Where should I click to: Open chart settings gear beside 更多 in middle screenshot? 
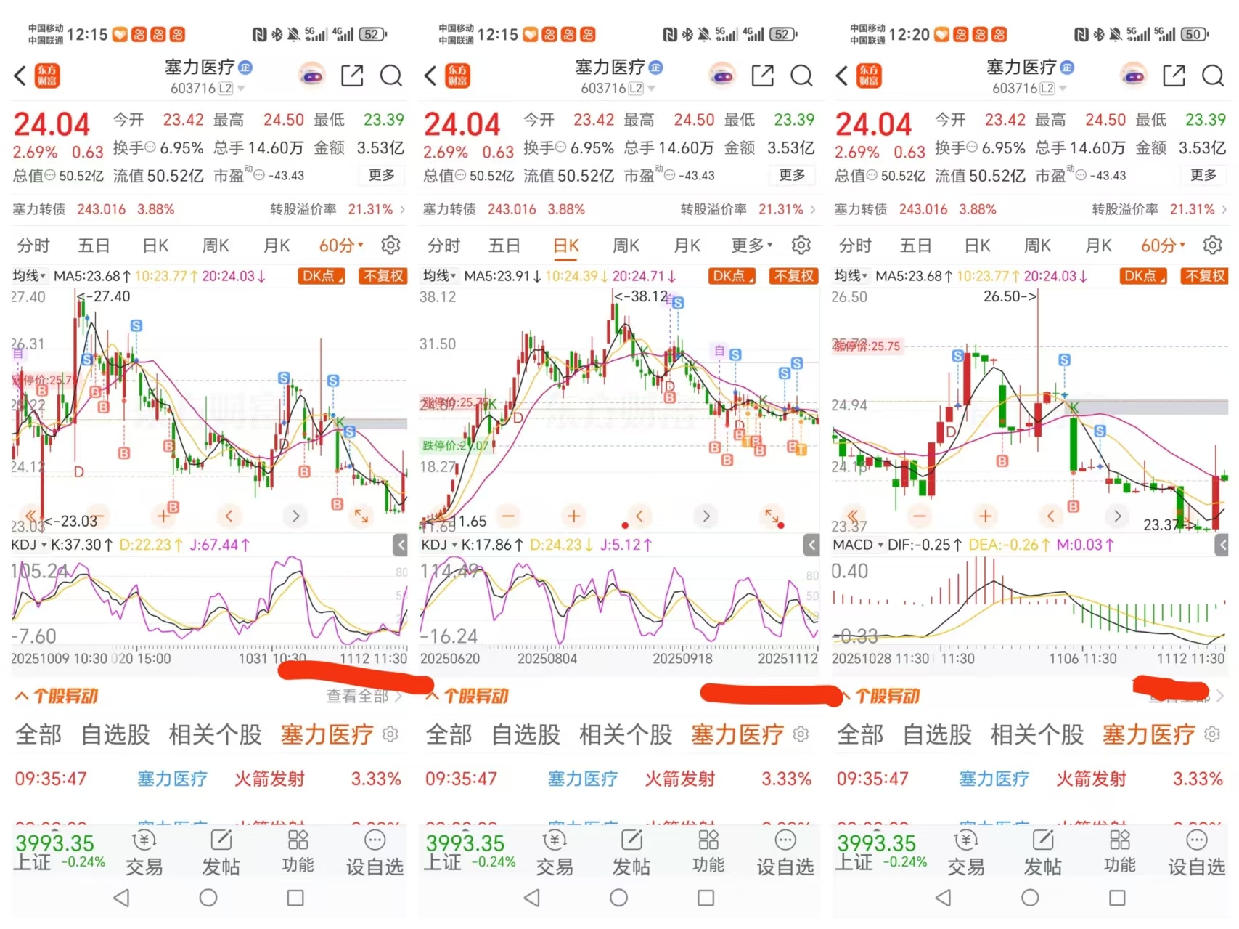click(801, 246)
